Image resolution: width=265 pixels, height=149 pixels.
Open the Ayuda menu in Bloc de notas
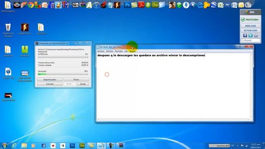click(132, 51)
